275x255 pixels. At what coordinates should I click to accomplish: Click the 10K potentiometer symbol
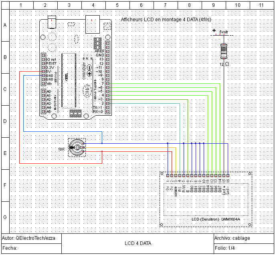77,148
